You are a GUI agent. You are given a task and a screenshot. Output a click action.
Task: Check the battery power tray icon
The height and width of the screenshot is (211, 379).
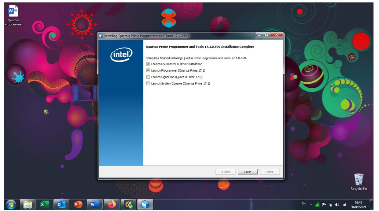pos(331,205)
